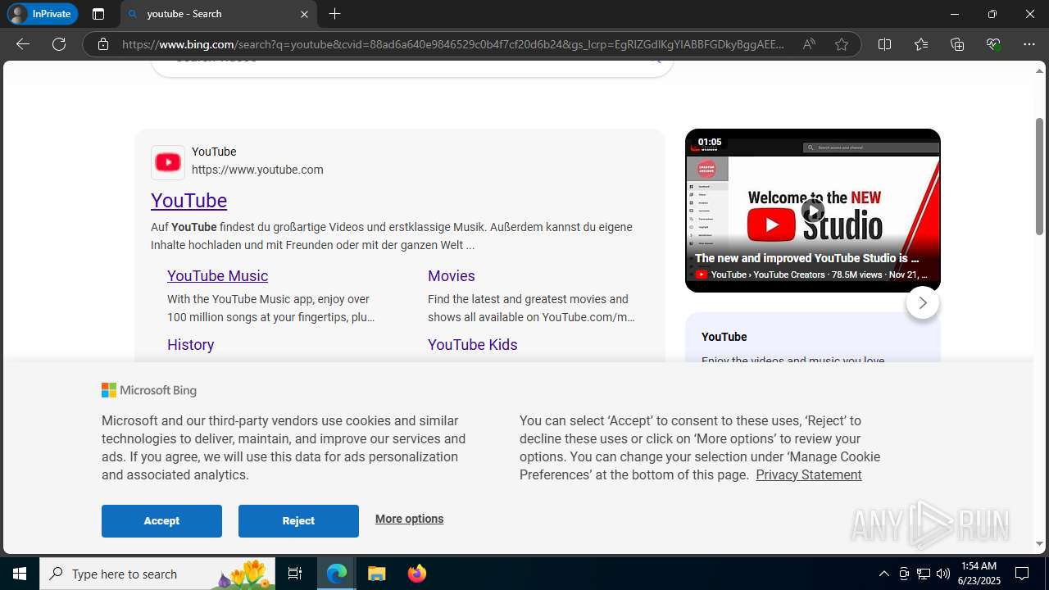Click the video title 'The new and improved YouTube Studio'
The width and height of the screenshot is (1049, 590).
click(x=806, y=258)
